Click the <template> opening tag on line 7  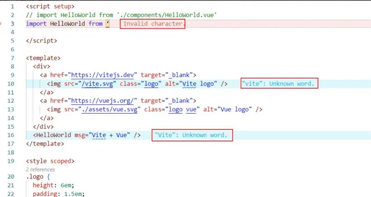tap(43, 58)
